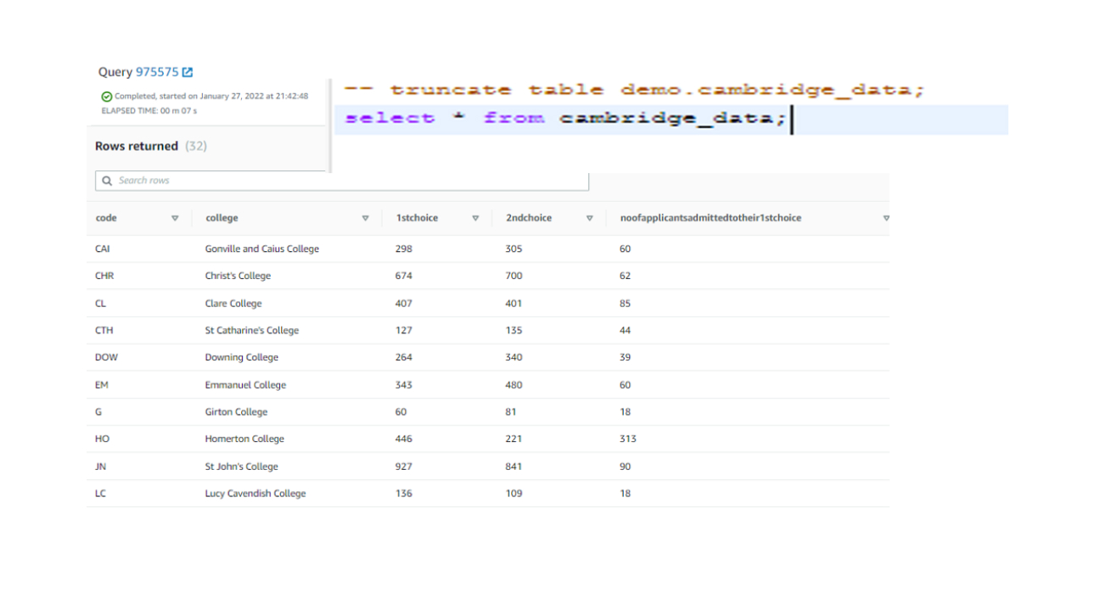This screenshot has height=603, width=1095.
Task: Select value 39 in Downing row
Action: pos(626,358)
